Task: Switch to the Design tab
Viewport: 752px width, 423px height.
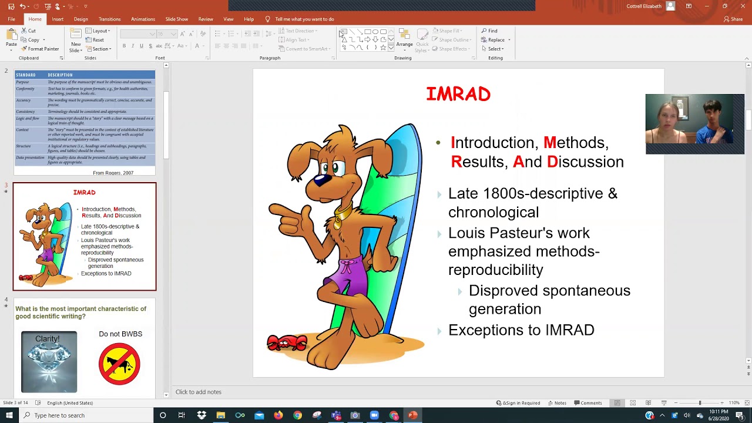Action: (81, 19)
